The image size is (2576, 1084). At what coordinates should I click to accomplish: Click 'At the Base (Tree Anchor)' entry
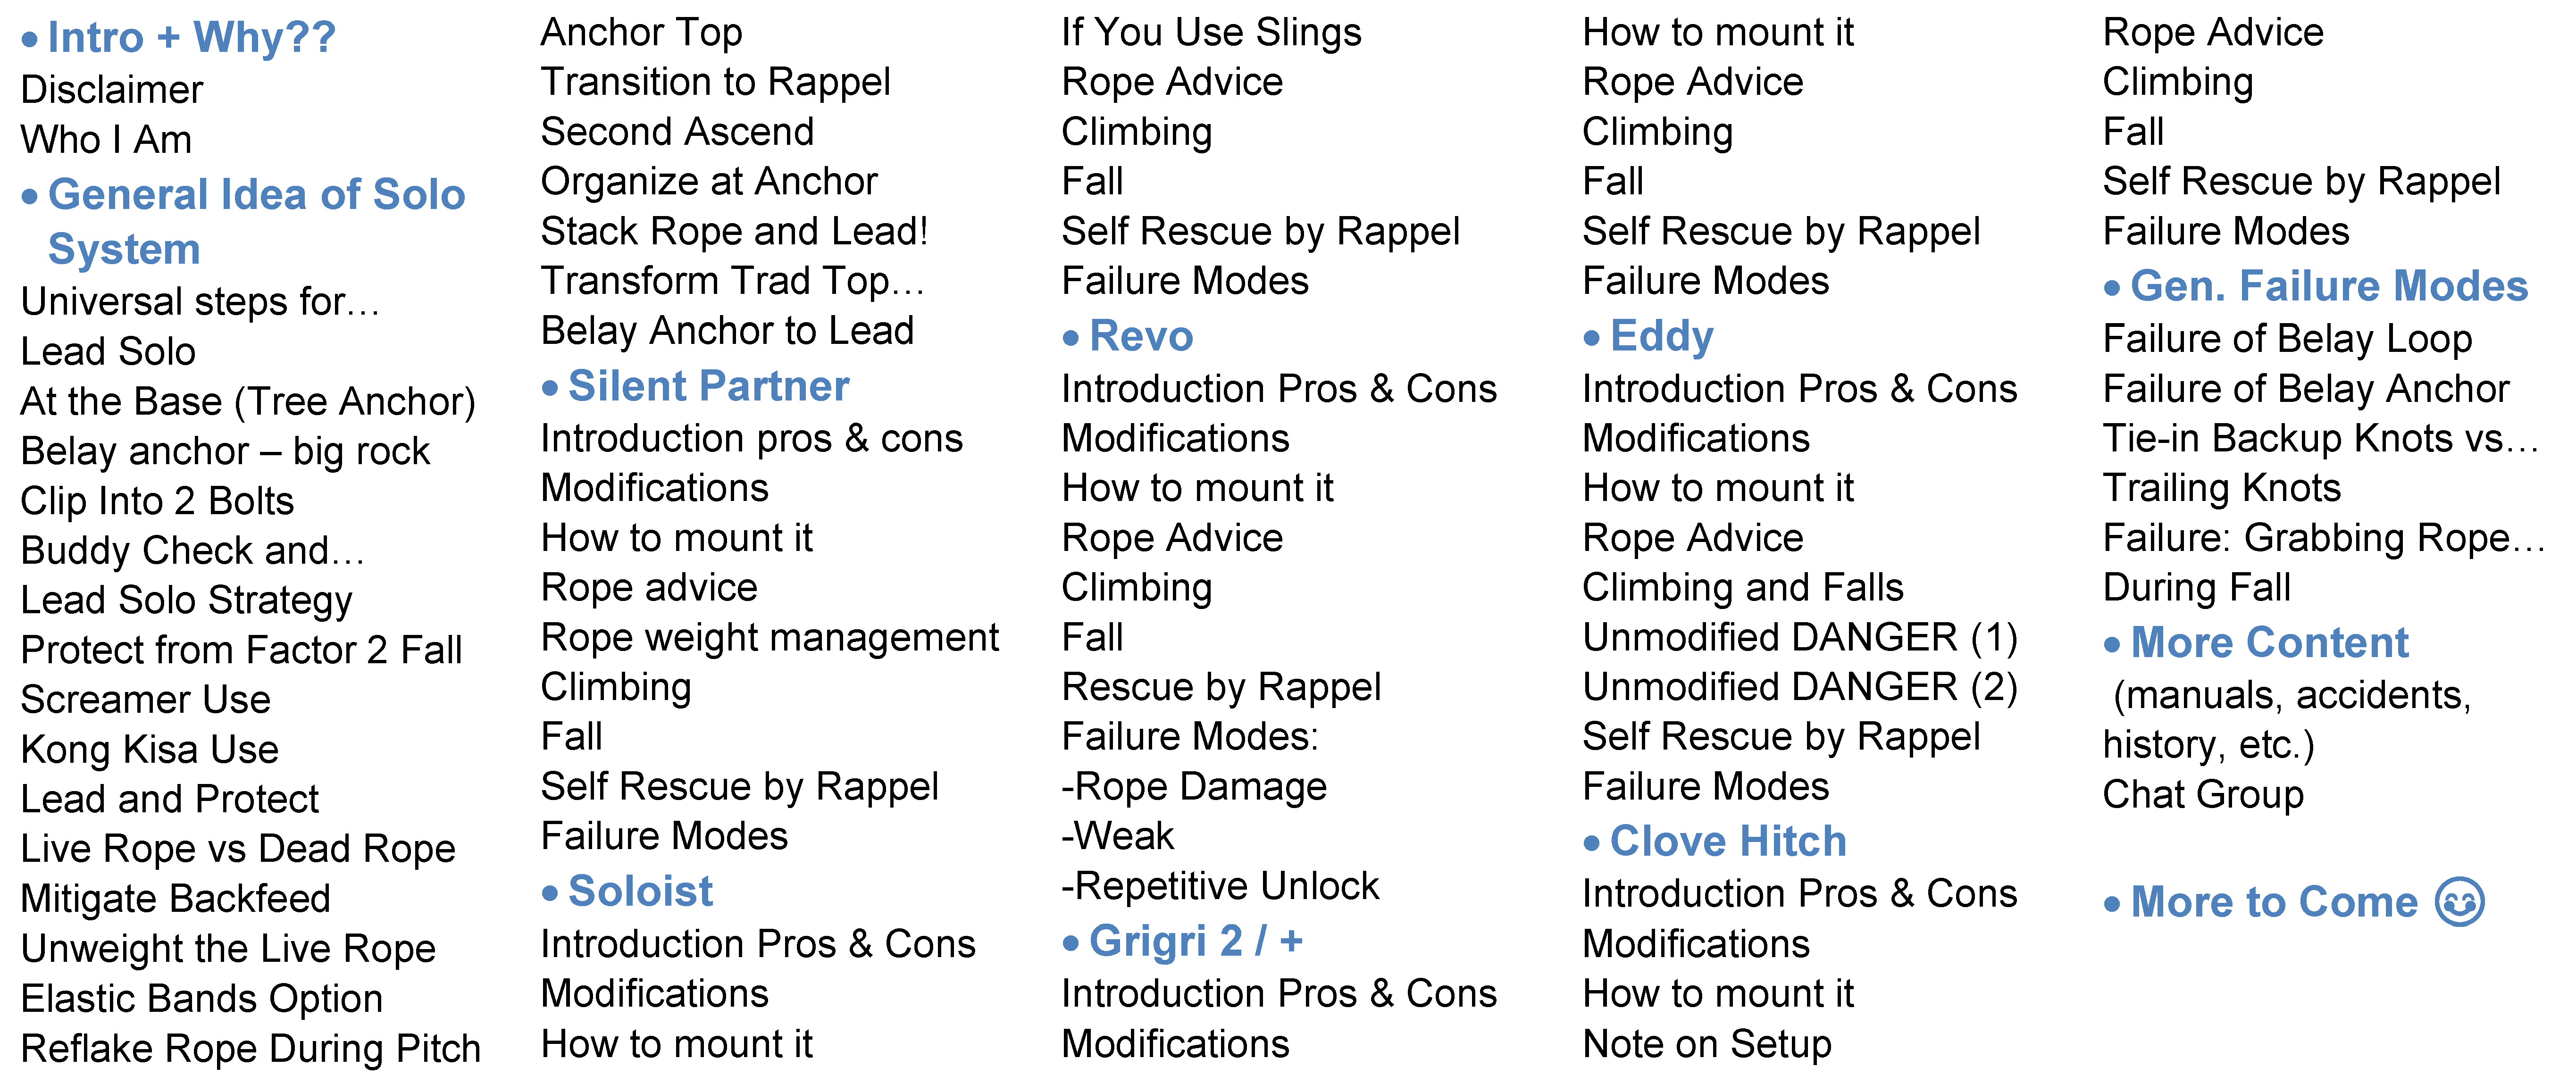point(248,402)
